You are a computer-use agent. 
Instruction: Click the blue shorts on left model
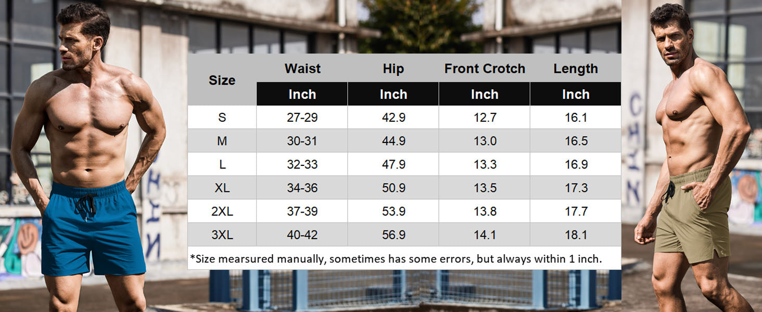pyautogui.click(x=93, y=229)
